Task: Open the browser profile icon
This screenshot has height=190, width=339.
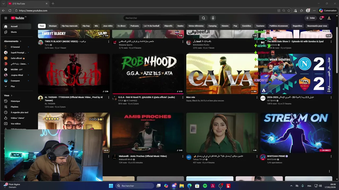Action: point(308,11)
